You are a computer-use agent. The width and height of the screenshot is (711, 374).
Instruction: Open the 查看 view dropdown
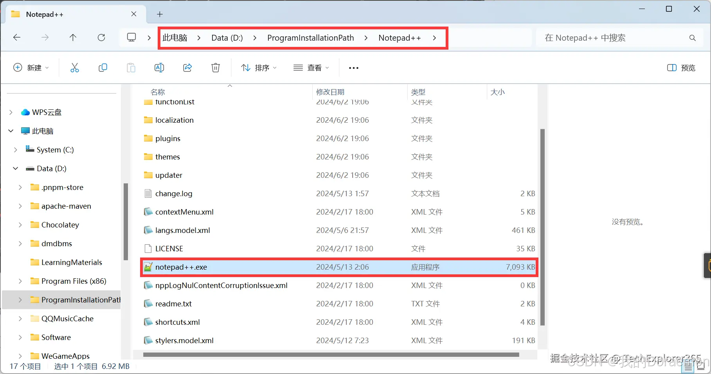click(311, 68)
